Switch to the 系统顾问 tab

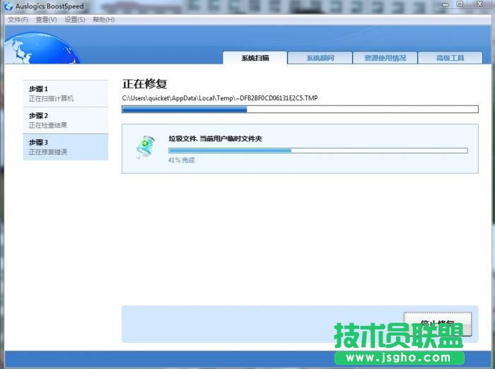tap(320, 58)
